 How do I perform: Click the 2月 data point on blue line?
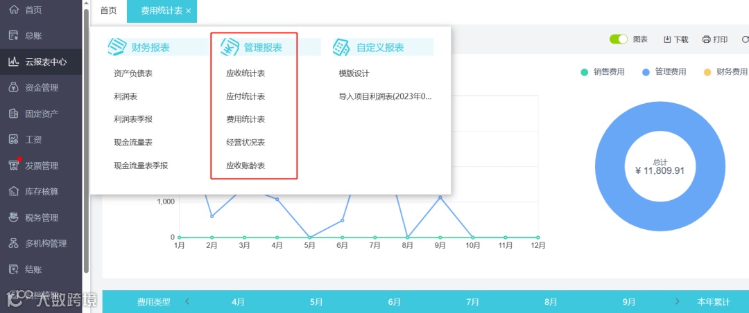click(212, 216)
